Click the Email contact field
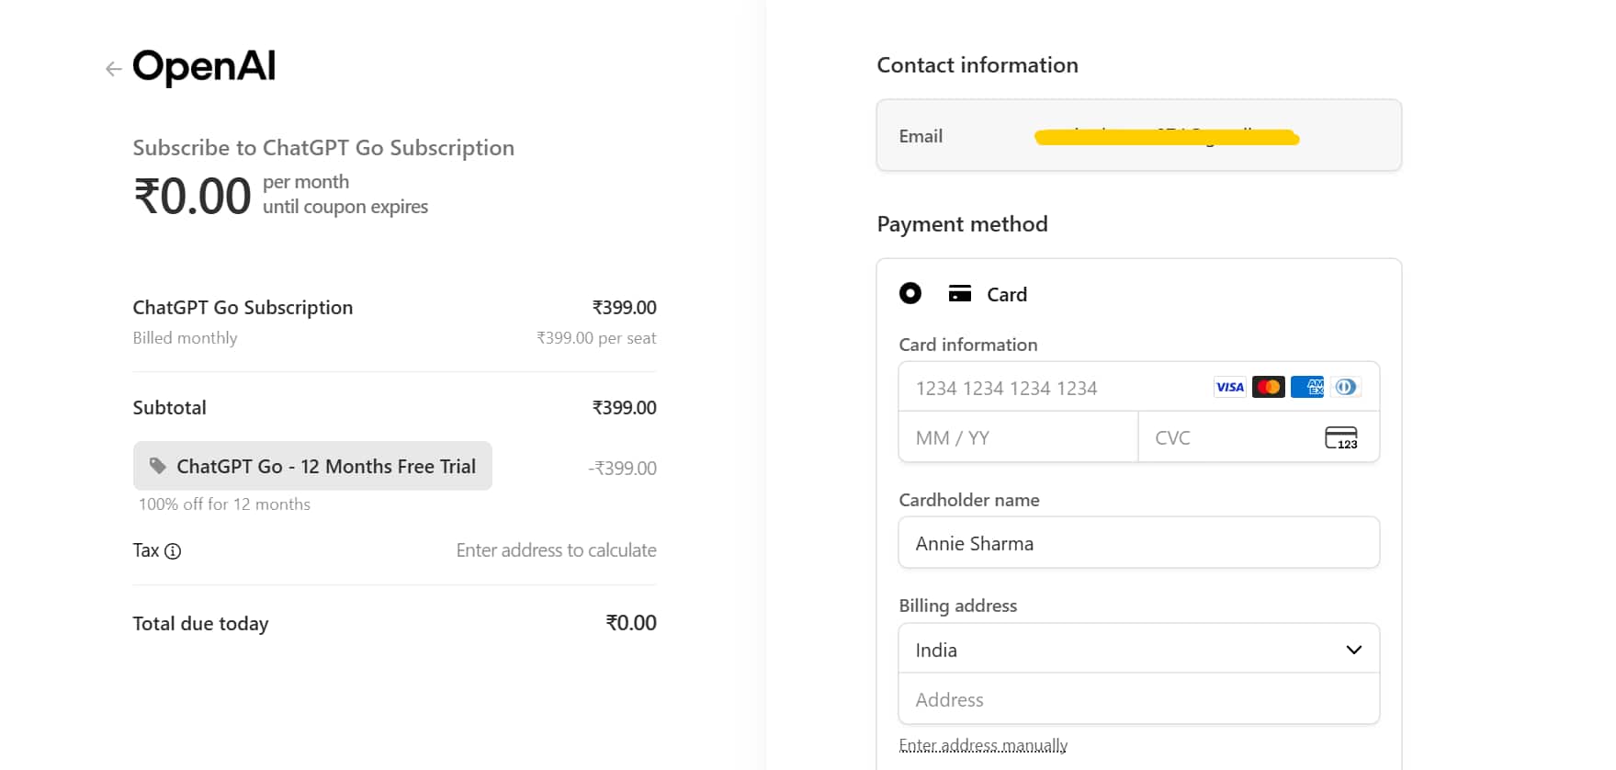This screenshot has width=1616, height=770. coord(1139,135)
